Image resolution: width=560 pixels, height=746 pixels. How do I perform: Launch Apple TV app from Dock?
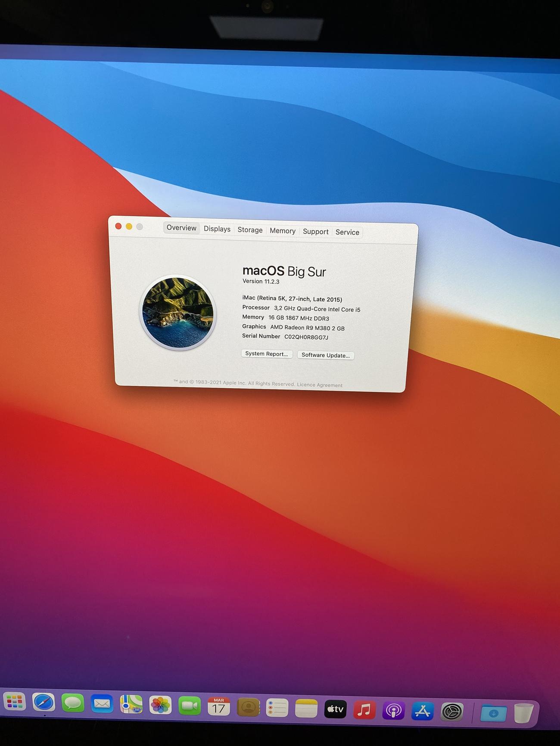click(x=336, y=709)
